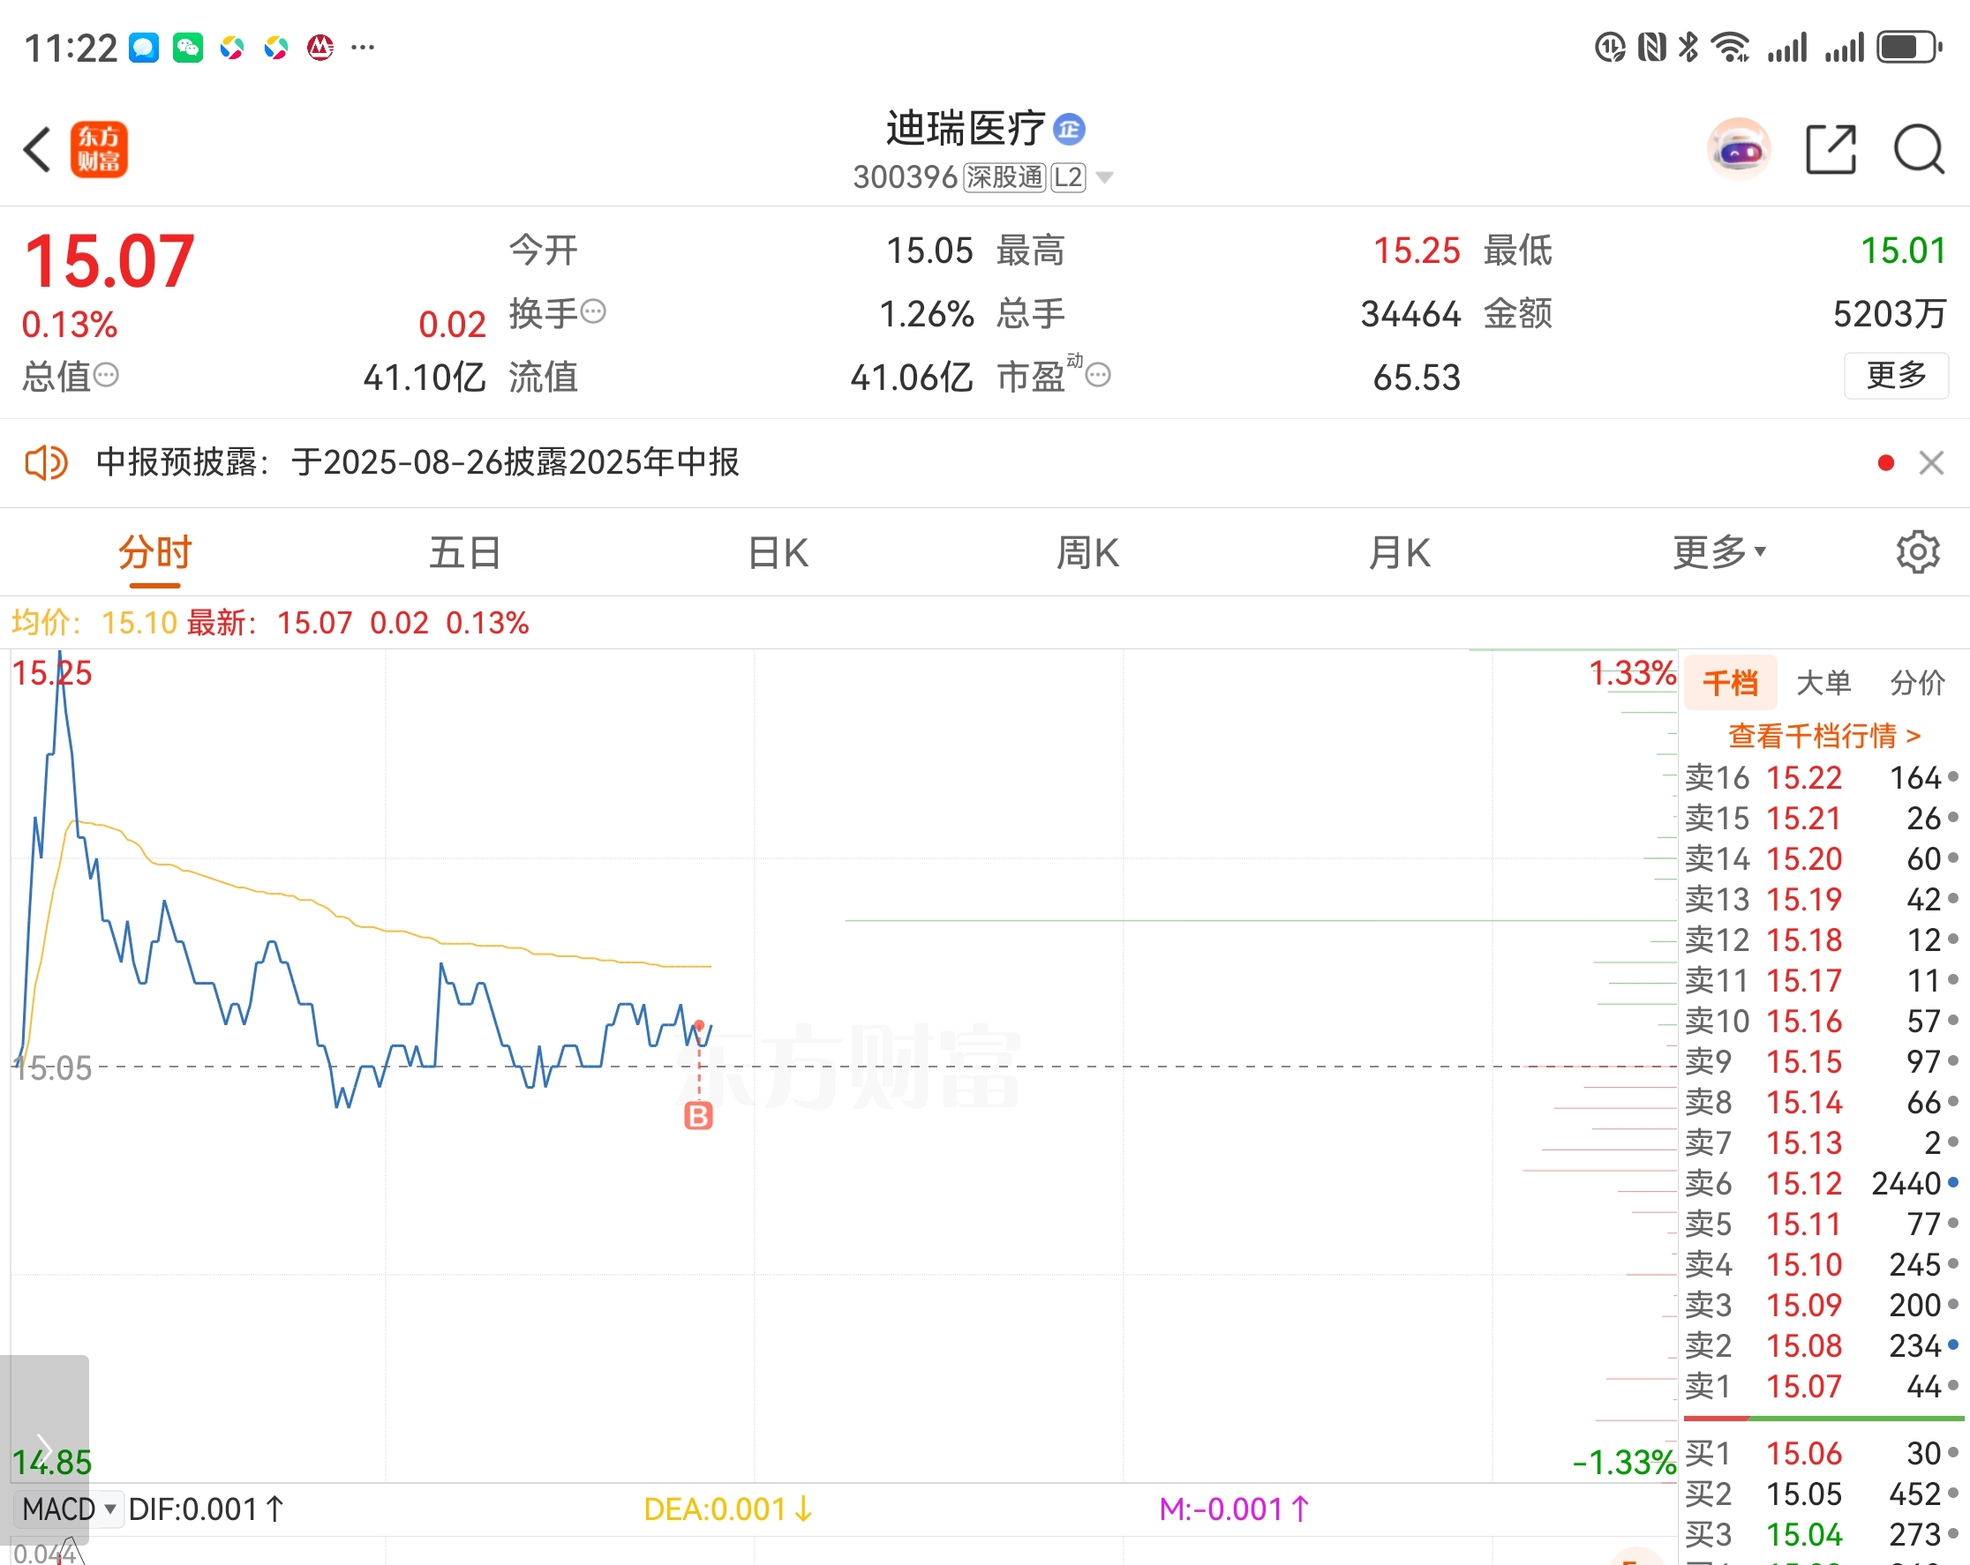This screenshot has height=1565, width=1970.
Task: Switch to the 日K tab
Action: [x=778, y=552]
